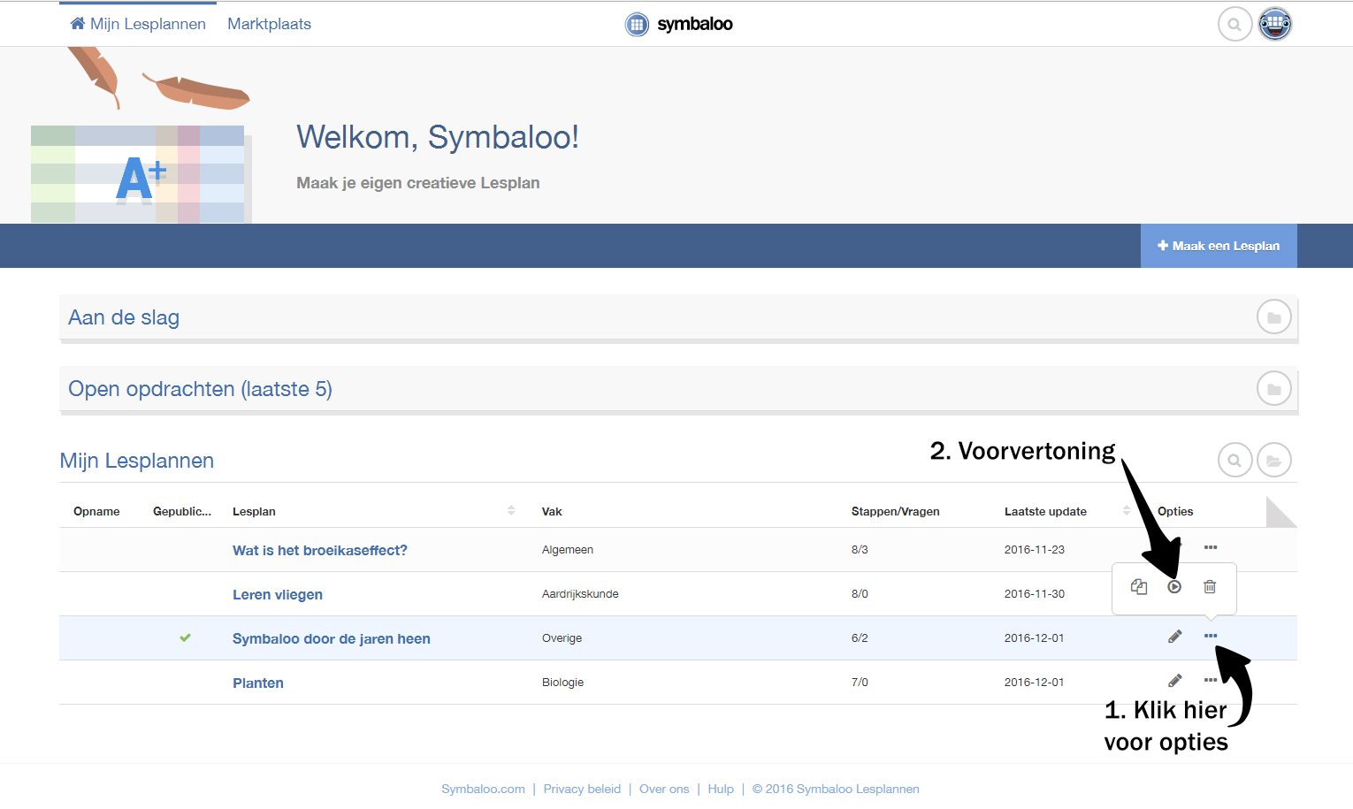The height and width of the screenshot is (809, 1353).
Task: Open the Hulp footer link
Action: [721, 789]
